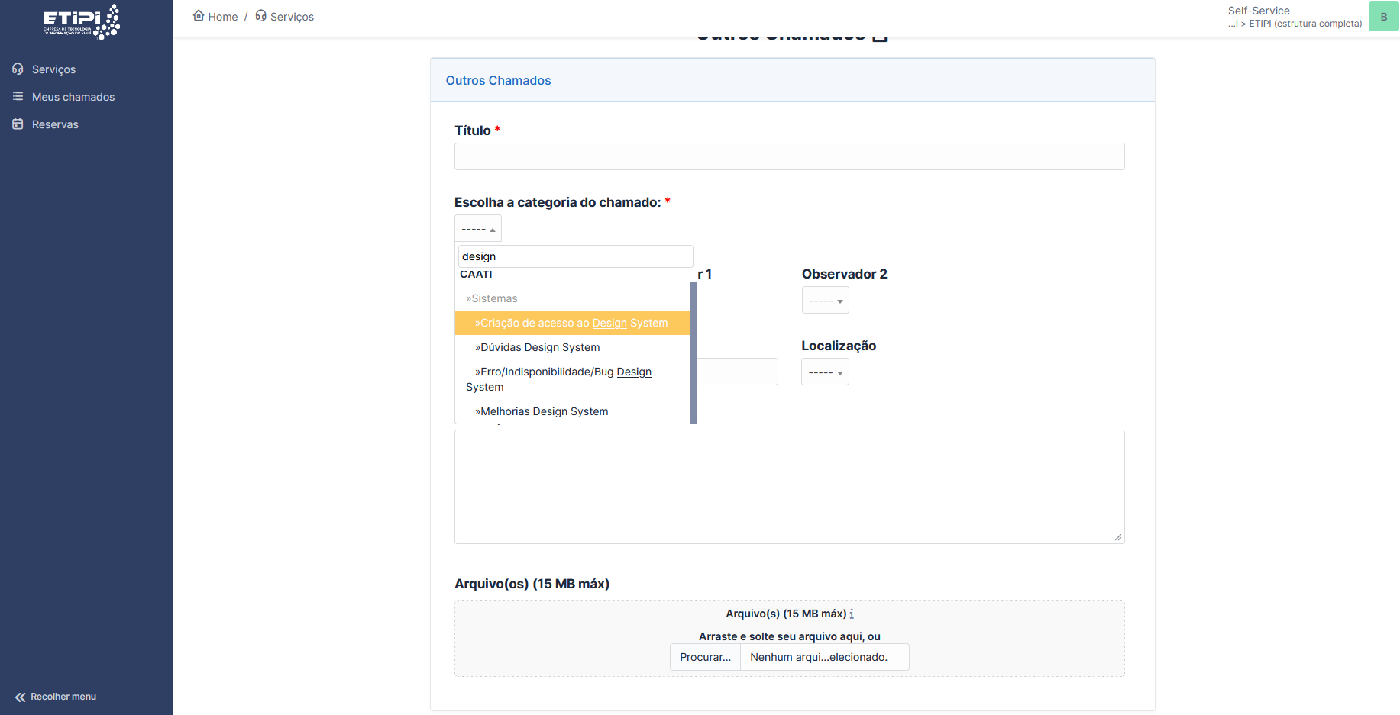Click the Home house icon in breadcrumb
The image size is (1400, 715).
tap(199, 16)
